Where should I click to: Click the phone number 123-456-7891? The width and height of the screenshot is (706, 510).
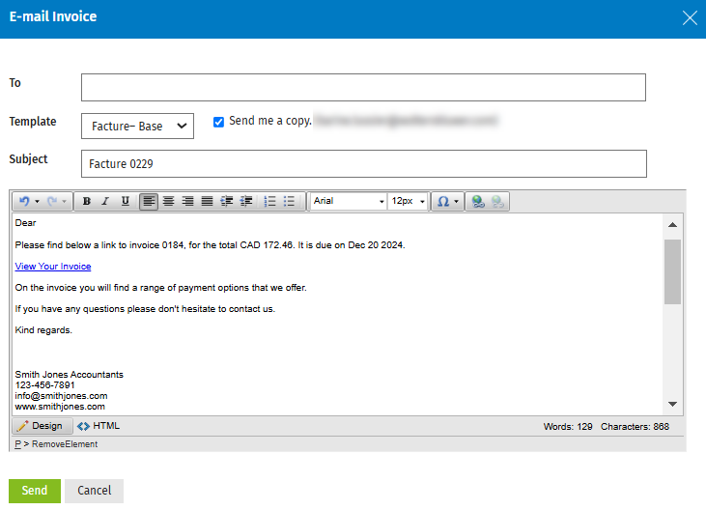point(45,385)
